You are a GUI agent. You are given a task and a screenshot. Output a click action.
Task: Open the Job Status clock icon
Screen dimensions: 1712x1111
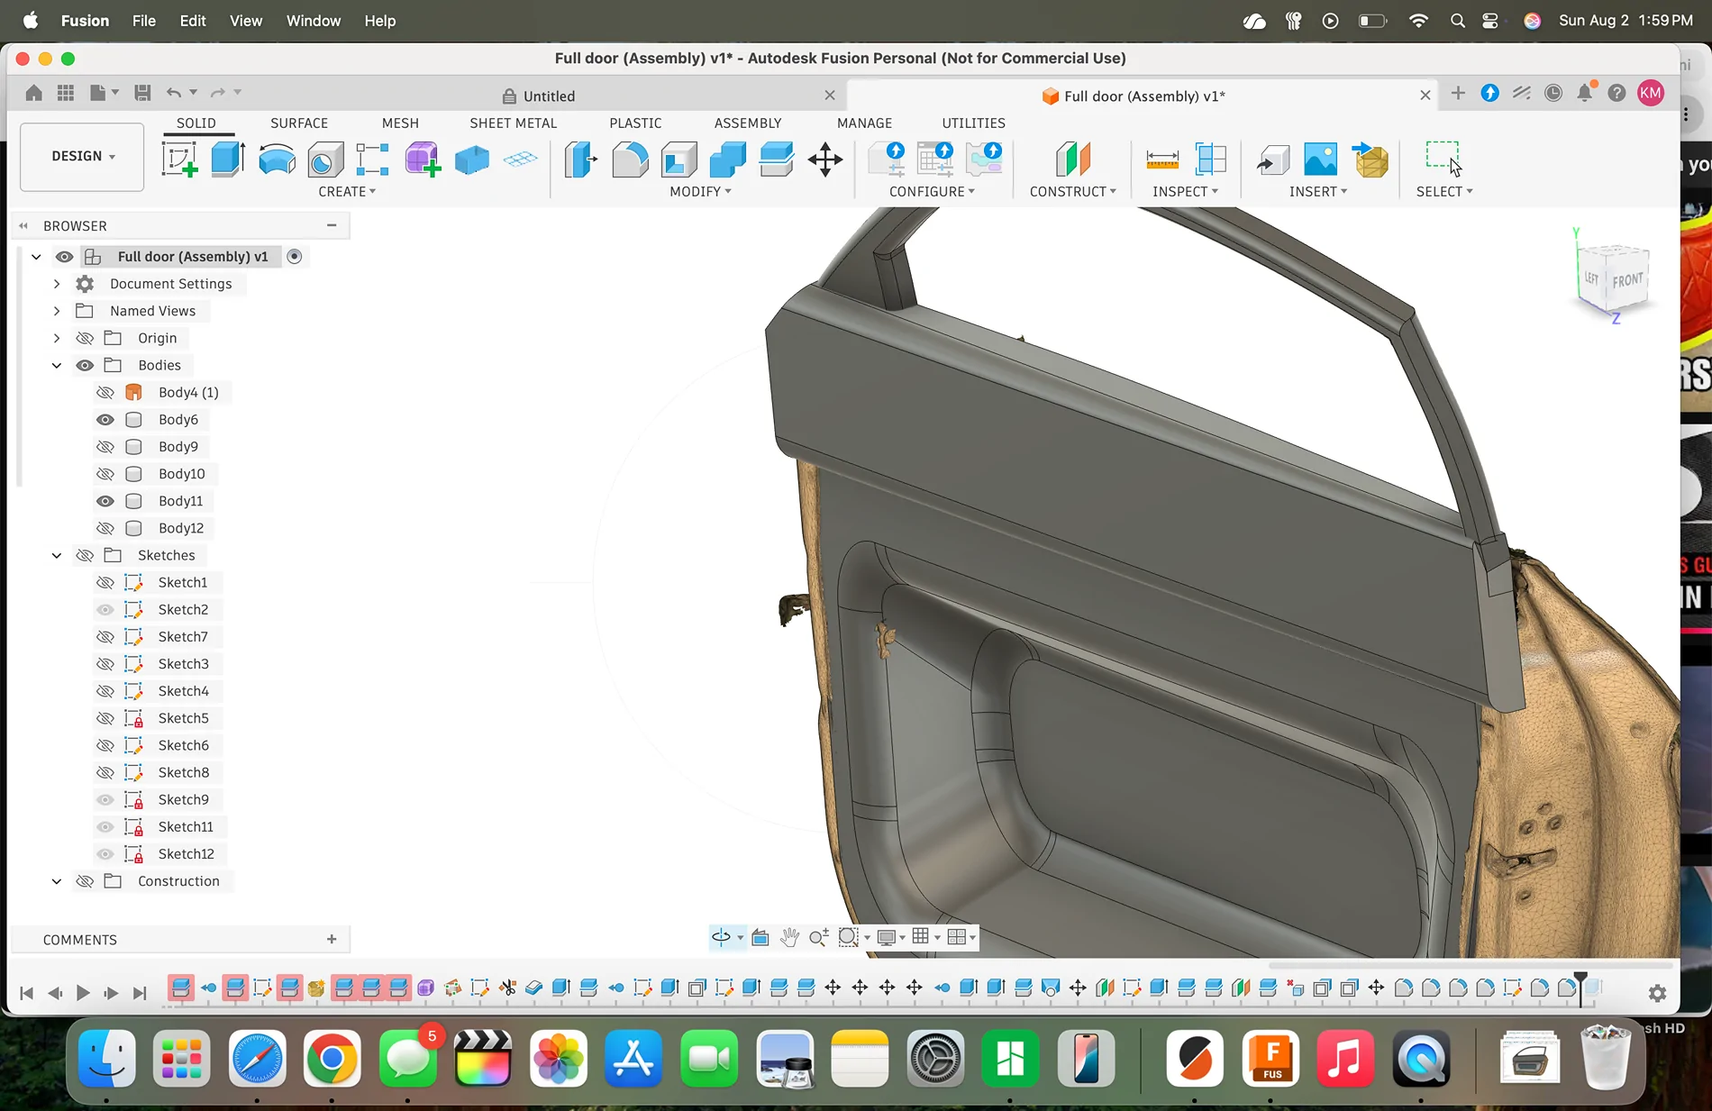pos(1553,93)
